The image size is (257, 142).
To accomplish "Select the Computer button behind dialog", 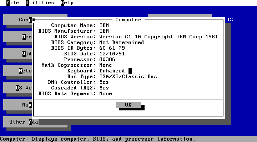I will point(18,20).
